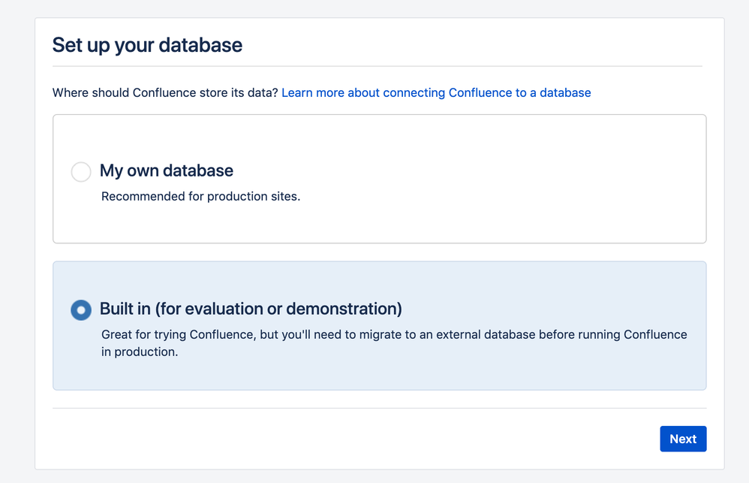Screen dimensions: 749x483
Task: Click the Next button
Action: (x=683, y=439)
